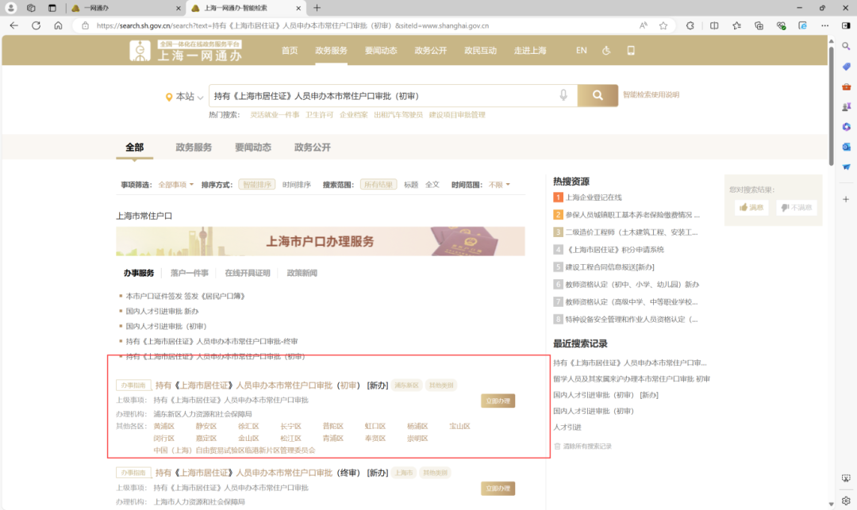Set search scope to 标题
This screenshot has width=857, height=510.
(x=410, y=185)
